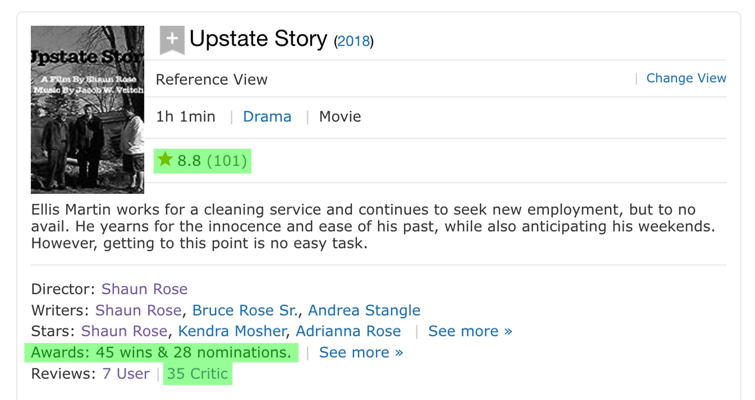Open the Drama genre link
This screenshot has width=755, height=400.
267,117
